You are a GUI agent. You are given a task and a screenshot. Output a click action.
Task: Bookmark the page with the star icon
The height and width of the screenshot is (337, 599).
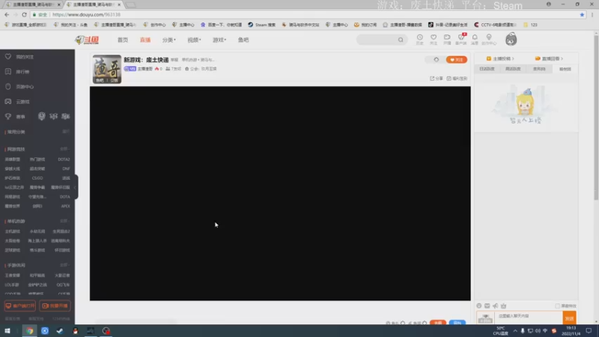point(582,14)
